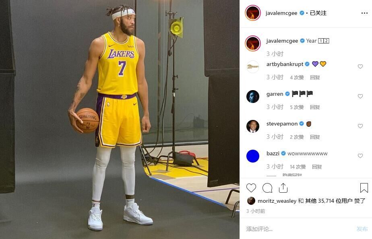Reply to garren's comment
The image size is (372, 239).
pyautogui.click(x=315, y=107)
